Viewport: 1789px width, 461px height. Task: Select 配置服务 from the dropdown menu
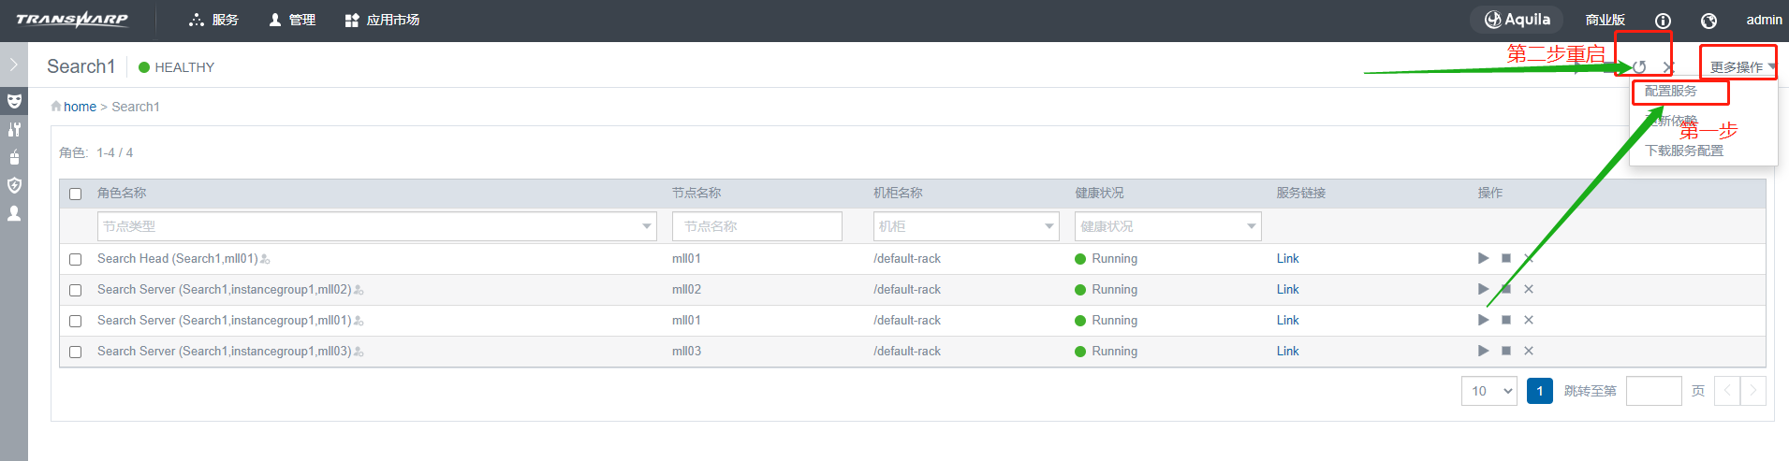(1671, 91)
